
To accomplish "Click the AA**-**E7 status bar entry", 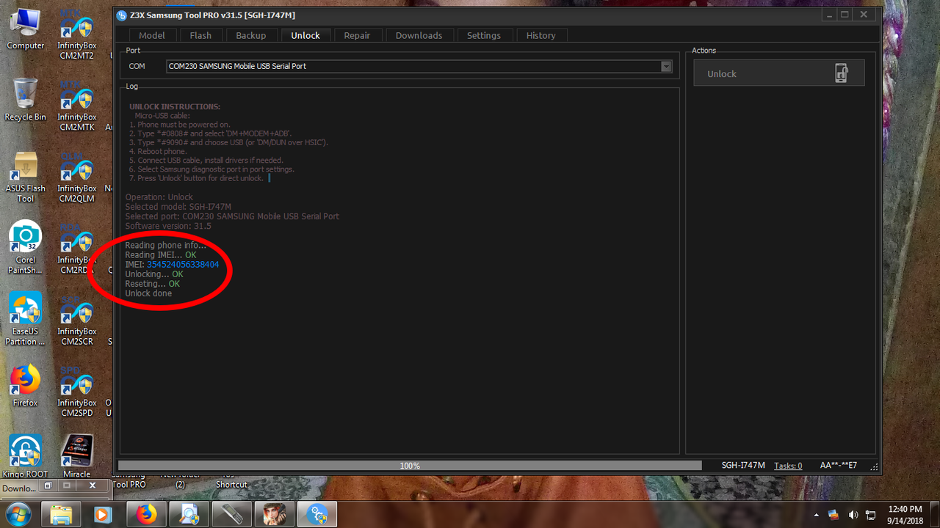I will coord(839,466).
